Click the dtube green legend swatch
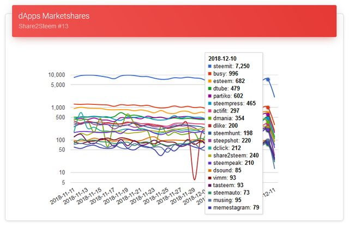Viewport: 349px width, 227px height. tap(209, 88)
